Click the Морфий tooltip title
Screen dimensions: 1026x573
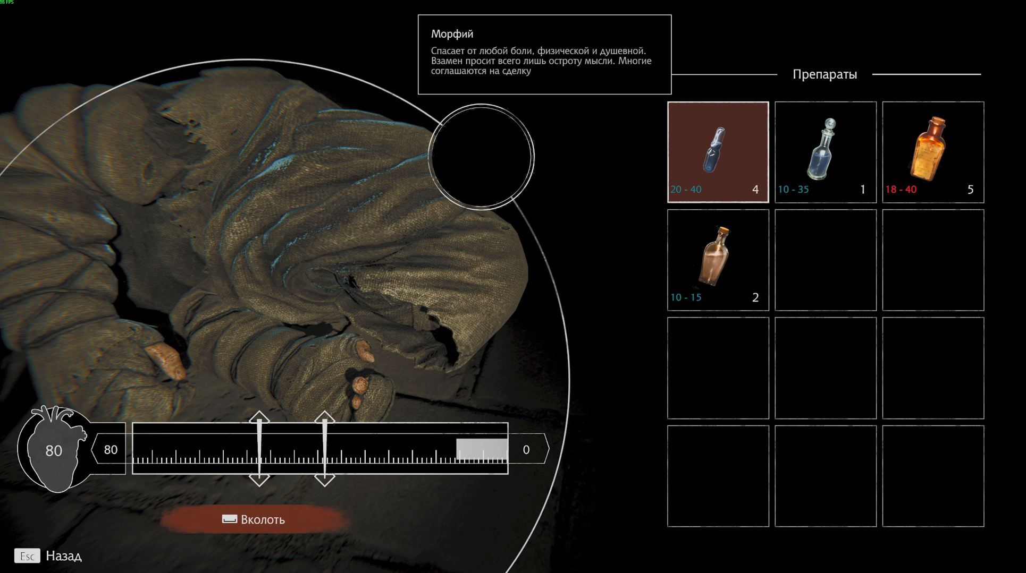[452, 34]
